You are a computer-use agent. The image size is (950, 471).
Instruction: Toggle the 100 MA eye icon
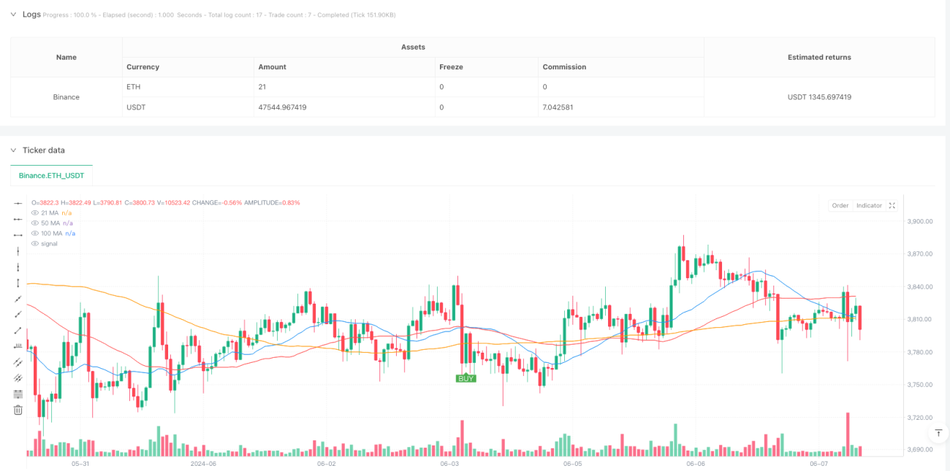click(x=35, y=233)
